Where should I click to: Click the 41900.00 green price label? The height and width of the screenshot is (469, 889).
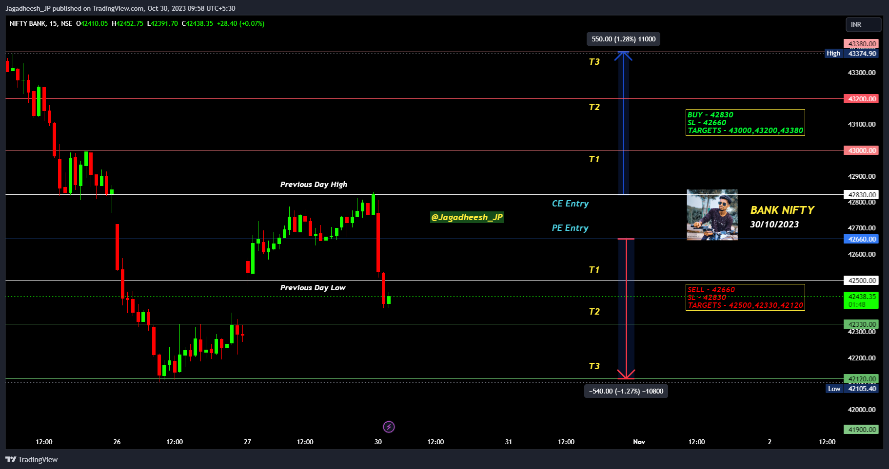(x=861, y=430)
